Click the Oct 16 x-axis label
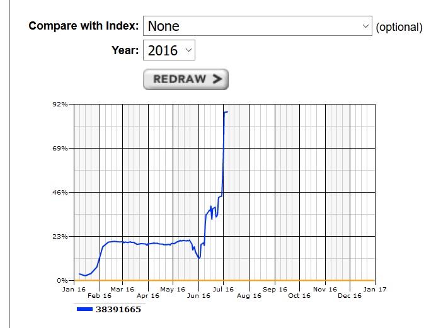 tap(299, 295)
